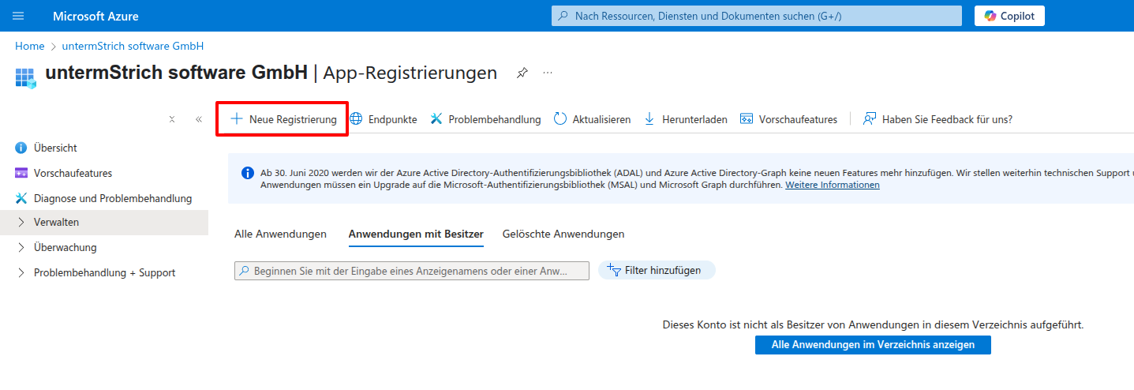Click Neue Registrierung to add an app
Viewport: 1134px width, 390px height.
[283, 119]
